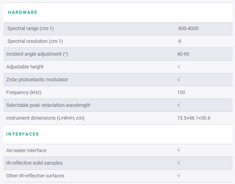Viewport: 235px width, 184px height.
Task: Click the IR-reflective solid samples checkmark
Action: click(179, 163)
